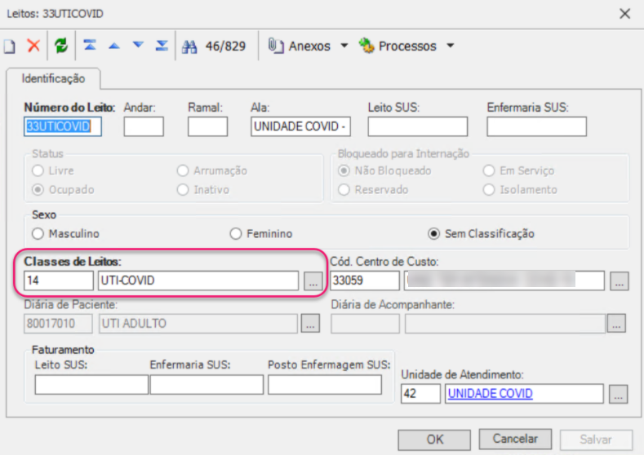This screenshot has width=644, height=455.
Task: Click the Posto Enfermagem SUS field
Action: (325, 385)
